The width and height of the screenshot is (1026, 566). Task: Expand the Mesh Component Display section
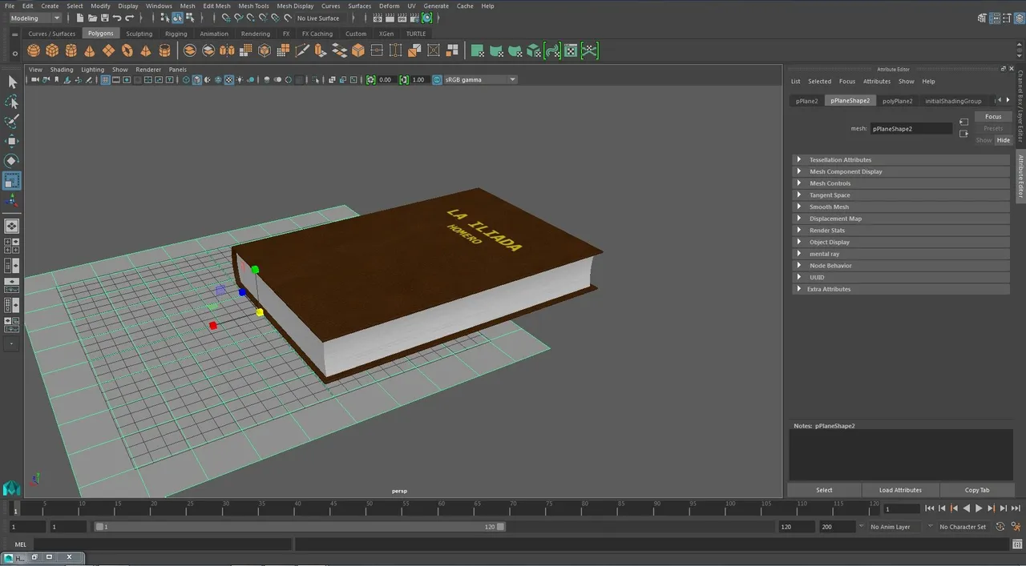[901, 171]
